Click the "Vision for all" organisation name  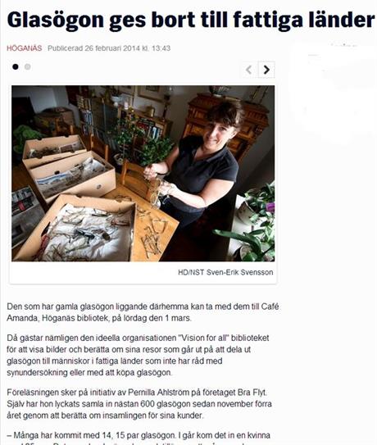[203, 338]
